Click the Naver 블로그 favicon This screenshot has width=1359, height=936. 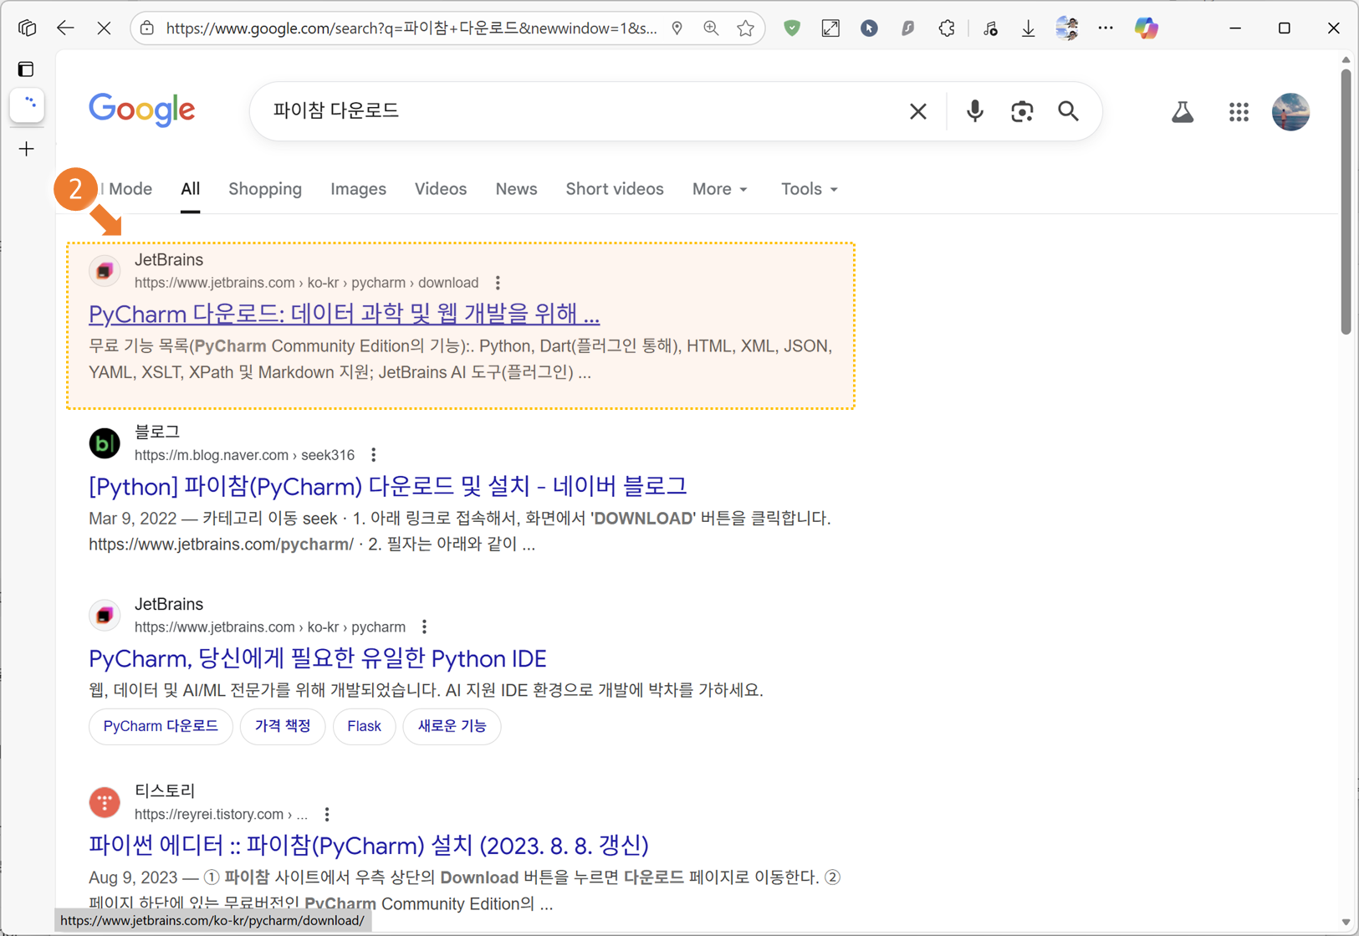pyautogui.click(x=105, y=443)
